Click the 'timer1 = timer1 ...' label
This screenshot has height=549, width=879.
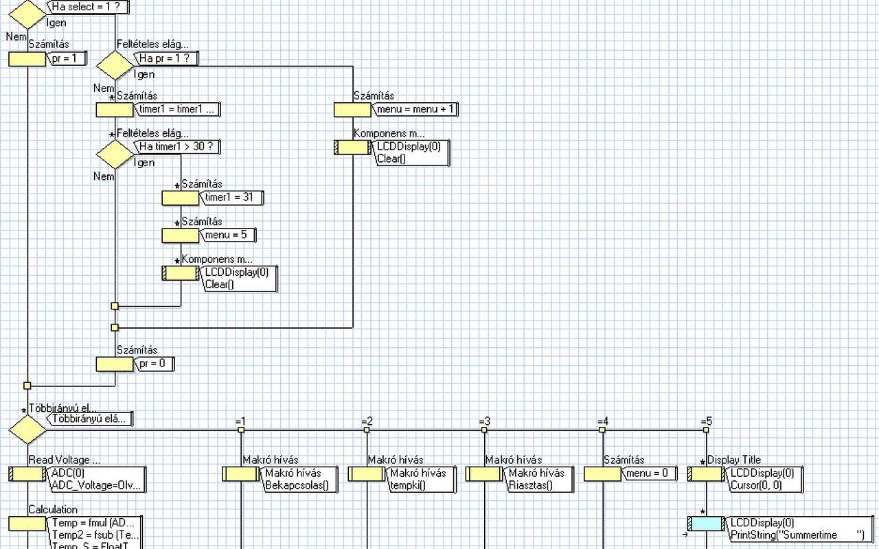coord(178,109)
